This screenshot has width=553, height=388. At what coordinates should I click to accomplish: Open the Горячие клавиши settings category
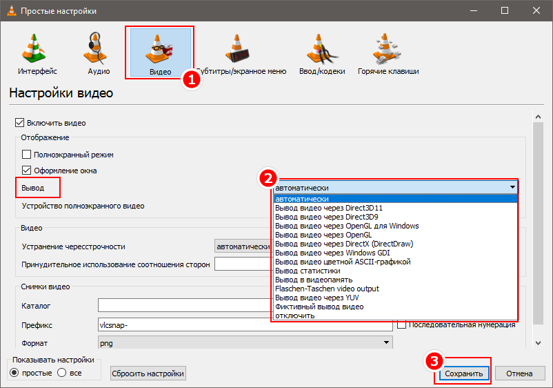tap(388, 54)
